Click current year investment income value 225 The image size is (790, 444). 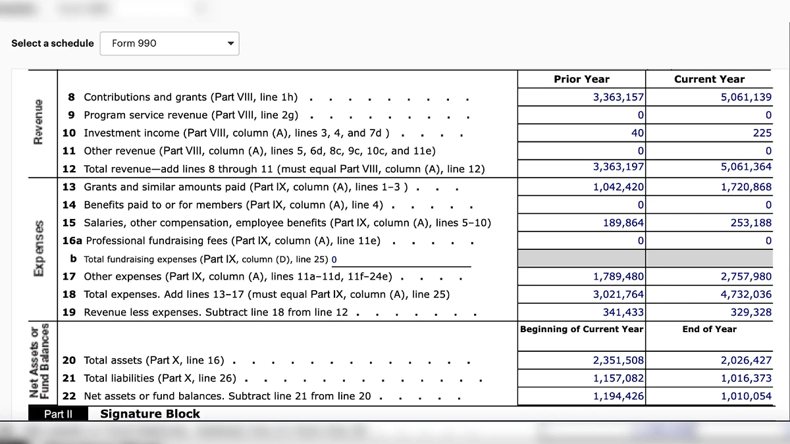(x=762, y=133)
